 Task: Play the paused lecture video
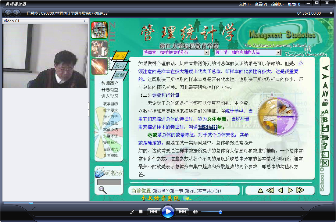[x=168, y=212]
